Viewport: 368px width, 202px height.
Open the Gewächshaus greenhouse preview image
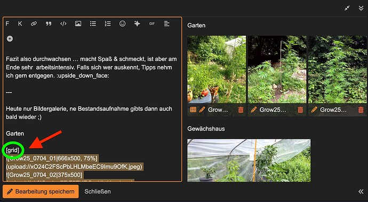[x=249, y=160]
